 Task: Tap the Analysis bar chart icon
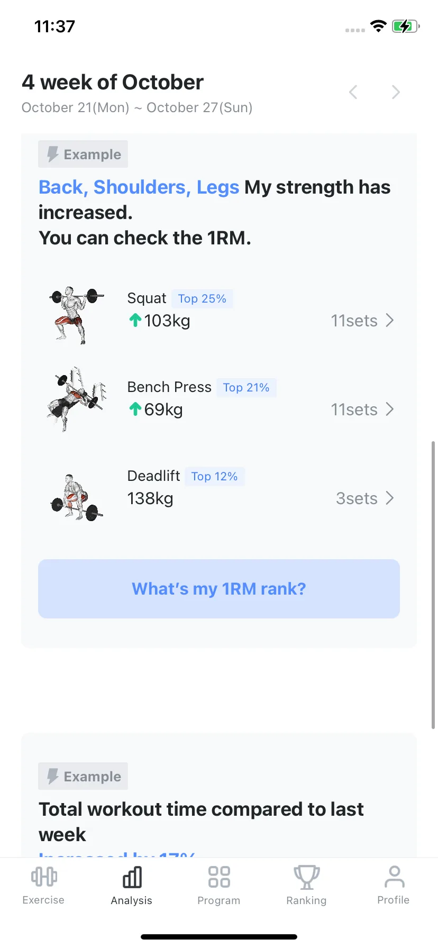(x=132, y=877)
